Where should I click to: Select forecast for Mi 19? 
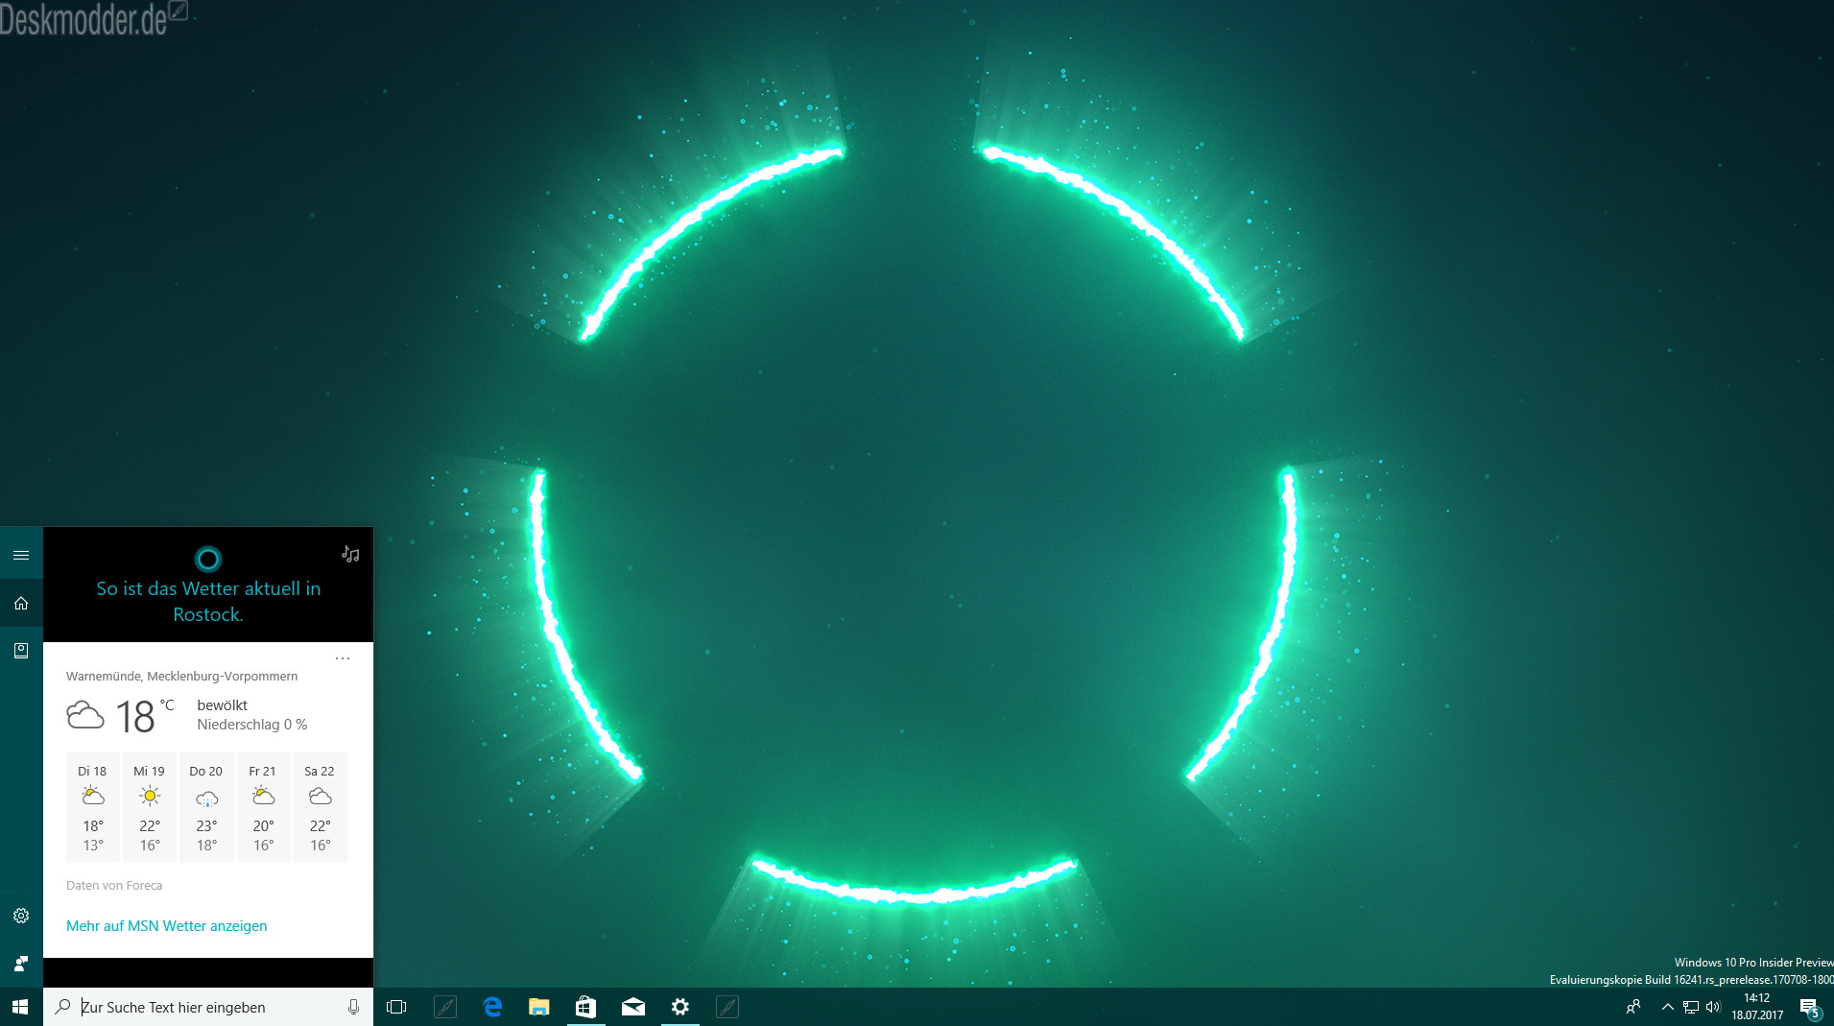point(150,807)
